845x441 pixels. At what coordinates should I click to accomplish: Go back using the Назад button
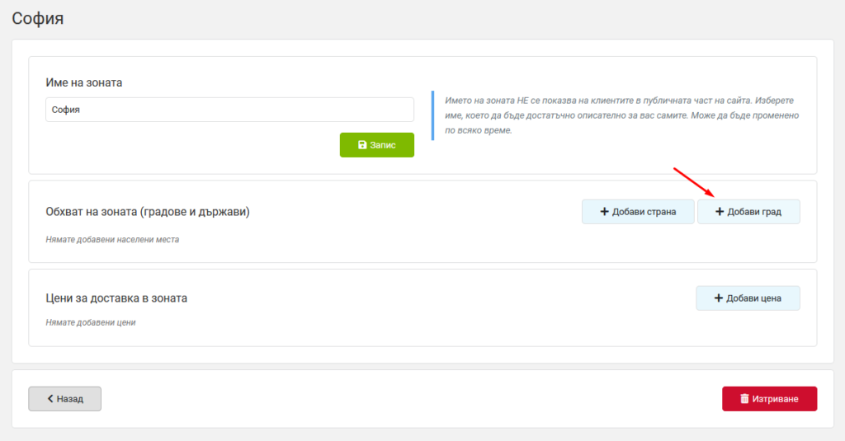coord(64,398)
